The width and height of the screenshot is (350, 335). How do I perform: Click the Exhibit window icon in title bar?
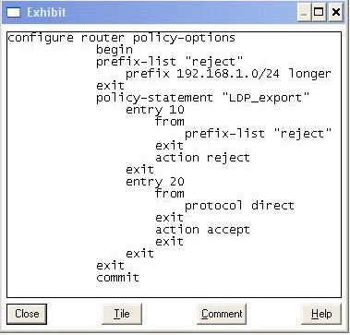click(x=14, y=13)
